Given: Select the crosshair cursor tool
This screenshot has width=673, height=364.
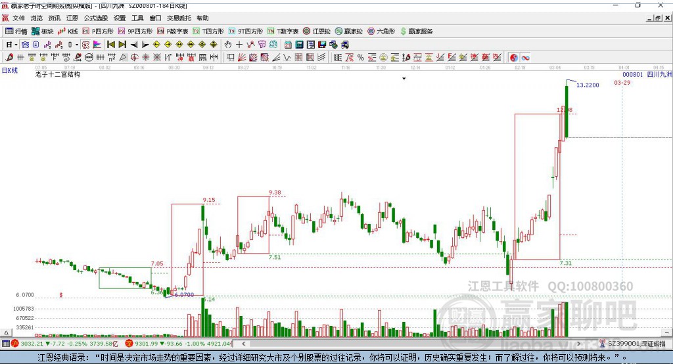Looking at the screenshot, I should [x=239, y=45].
